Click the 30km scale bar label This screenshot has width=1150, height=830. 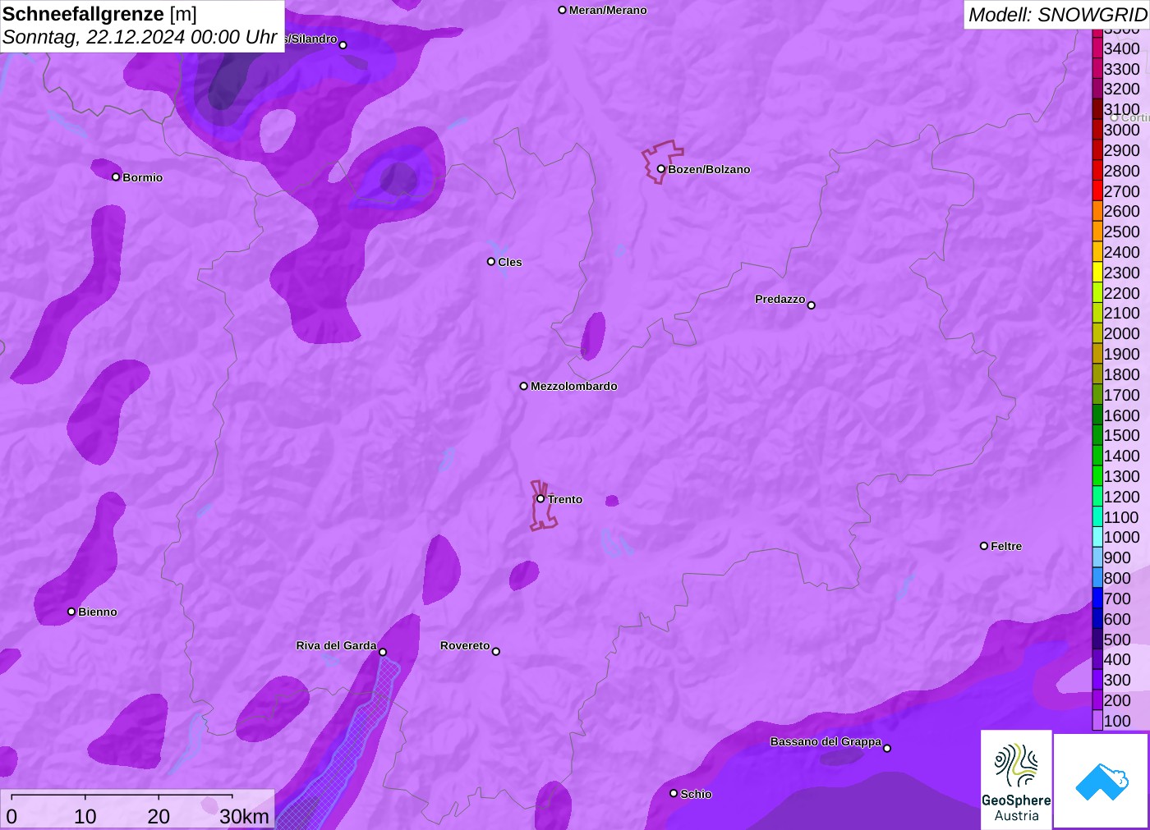244,816
